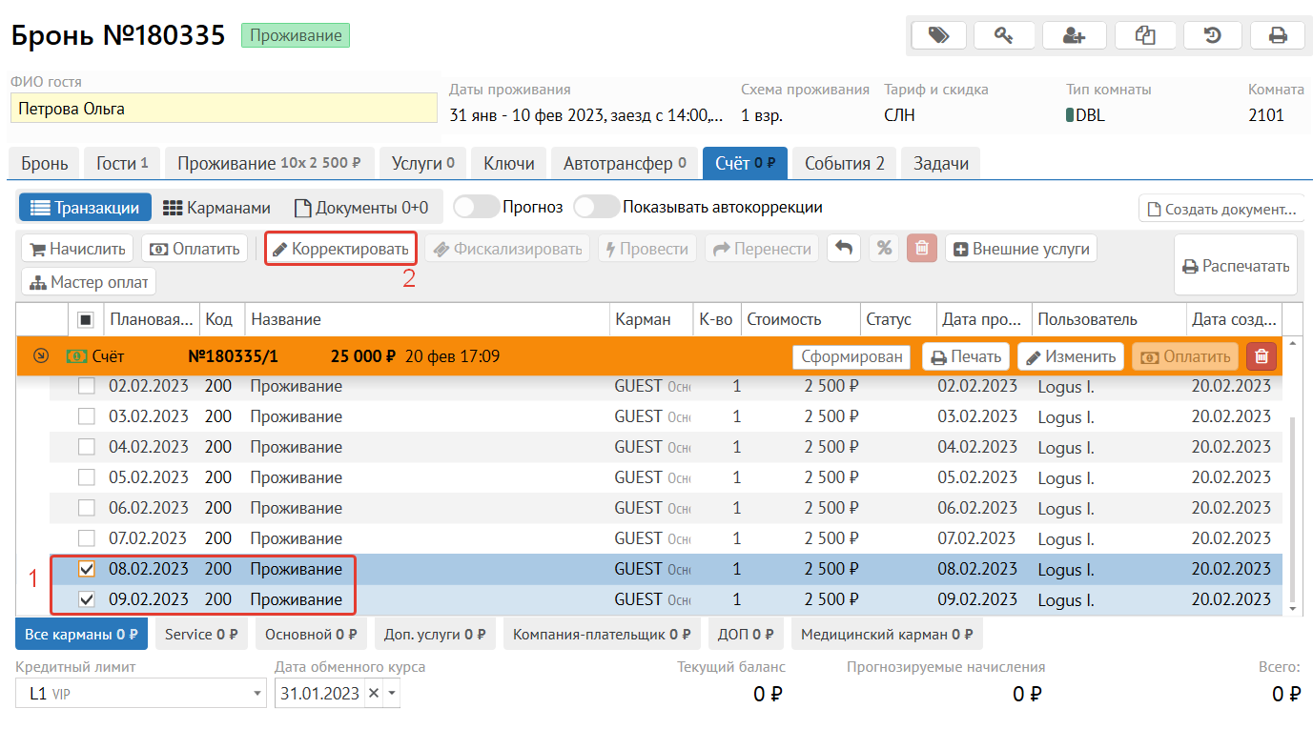Click the undo arrow icon in toolbar
The height and width of the screenshot is (729, 1313).
[843, 249]
